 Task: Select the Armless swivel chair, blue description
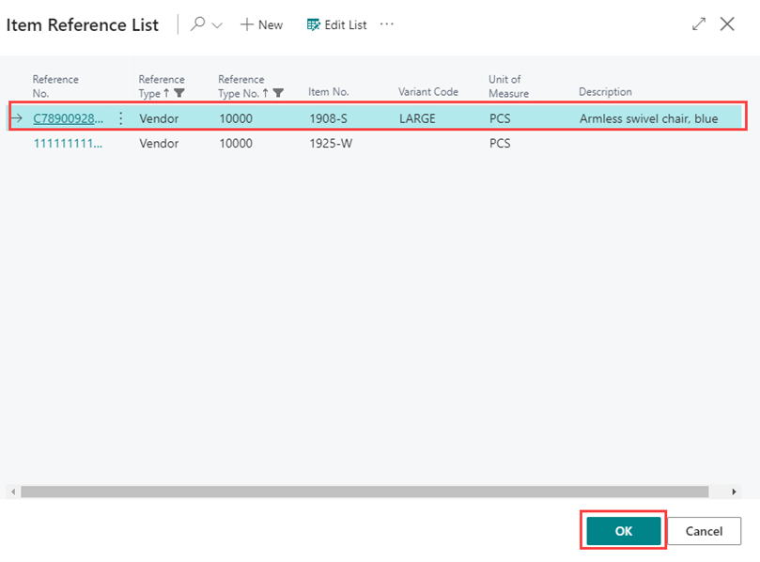point(648,118)
